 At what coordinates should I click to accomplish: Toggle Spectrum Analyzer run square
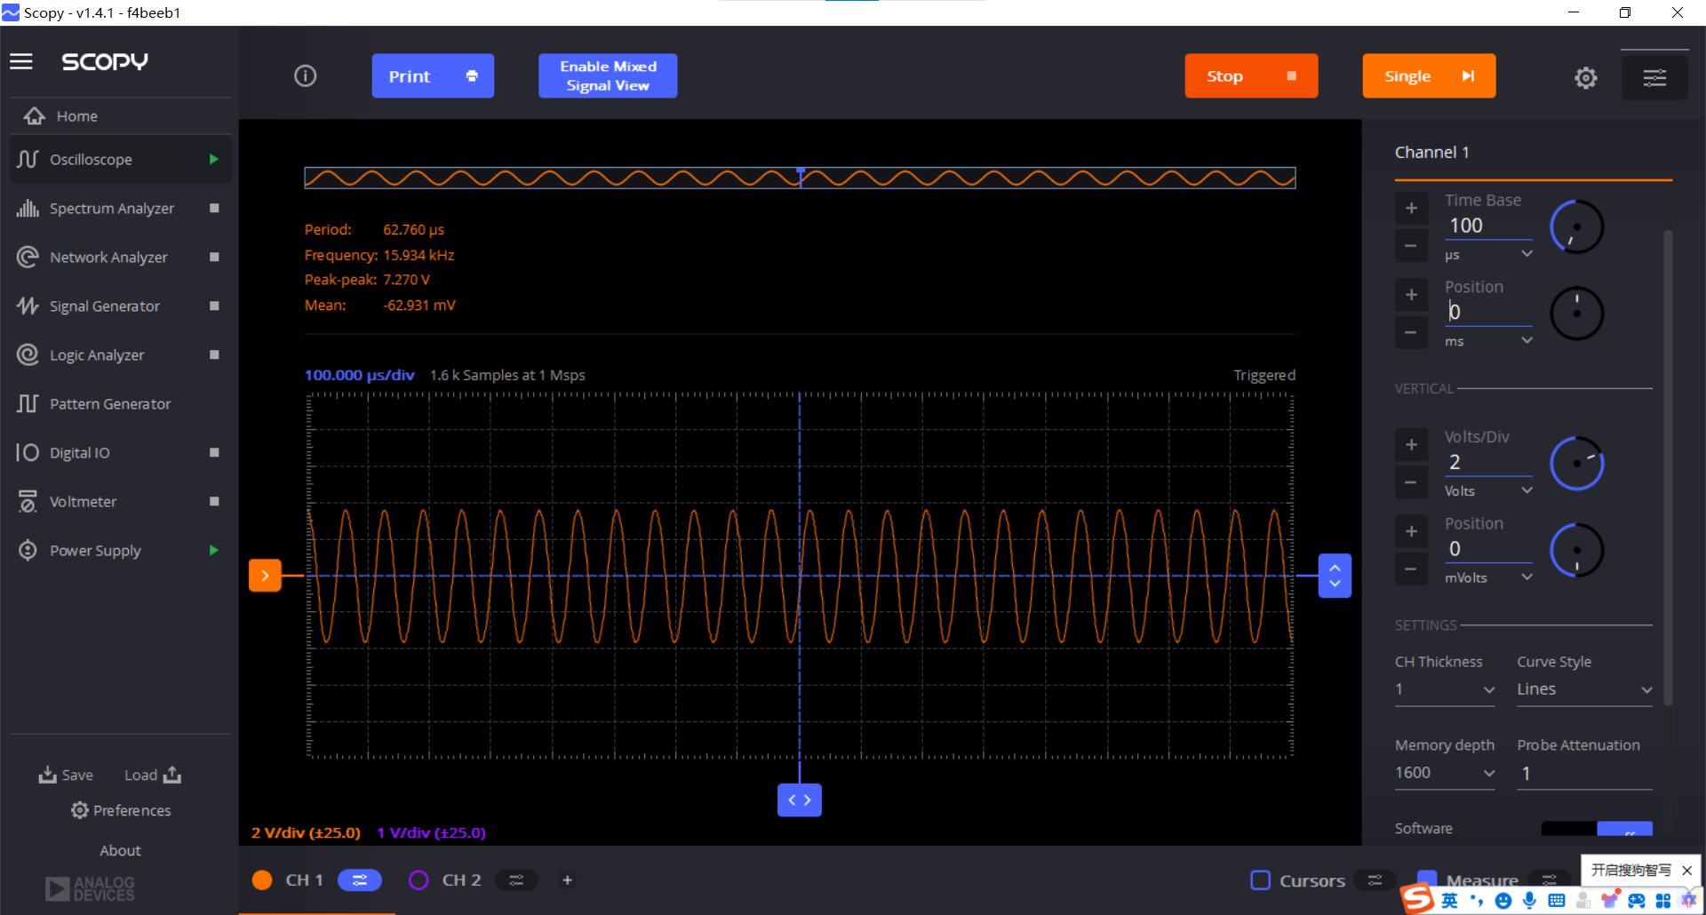point(214,208)
